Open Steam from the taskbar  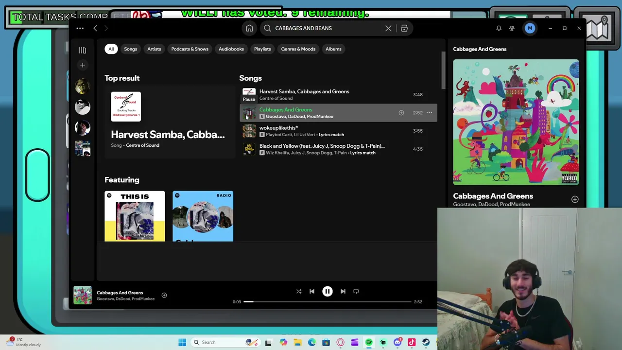pos(426,342)
